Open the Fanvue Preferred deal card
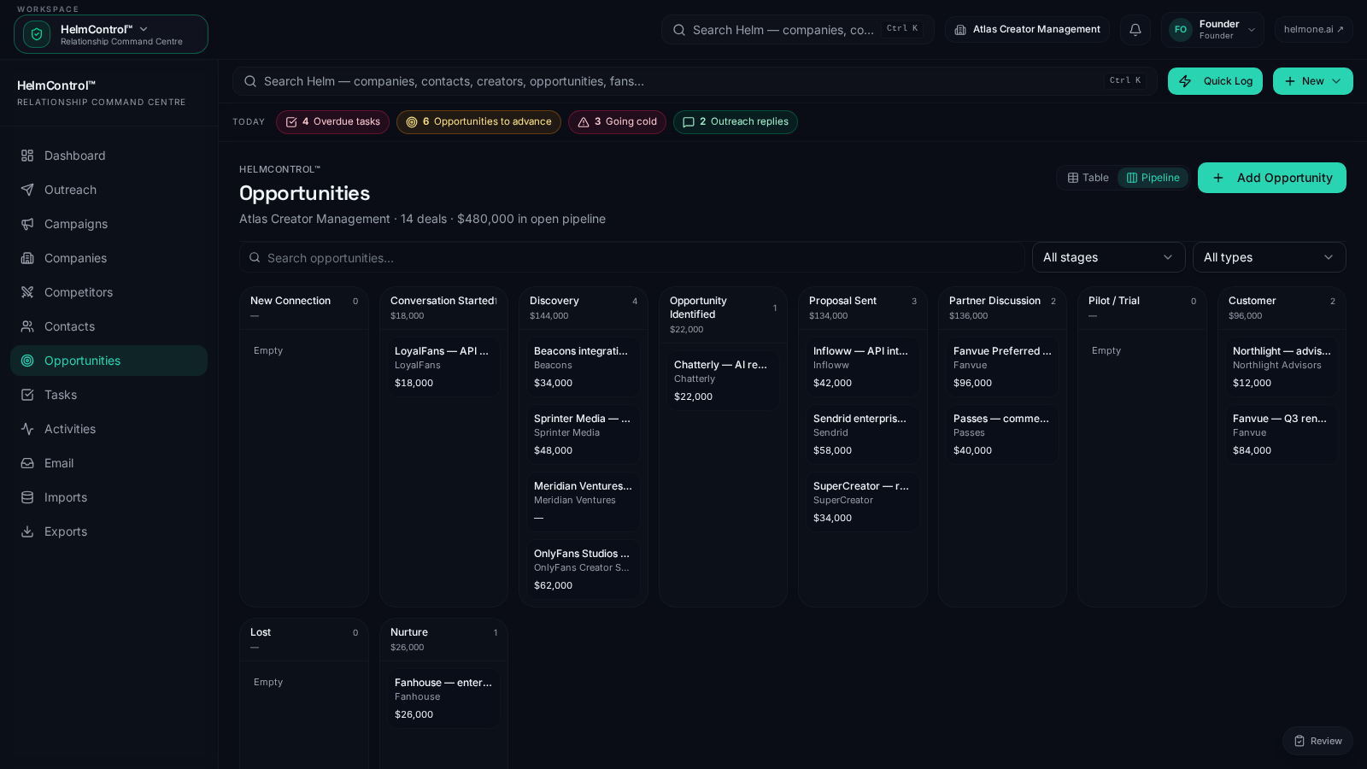Image resolution: width=1367 pixels, height=769 pixels. pyautogui.click(x=1002, y=367)
